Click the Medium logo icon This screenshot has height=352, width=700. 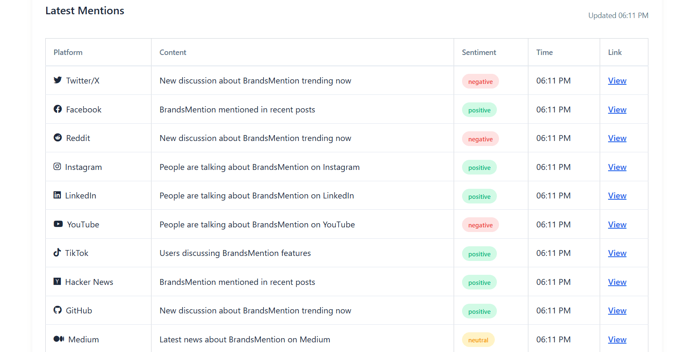coord(59,339)
